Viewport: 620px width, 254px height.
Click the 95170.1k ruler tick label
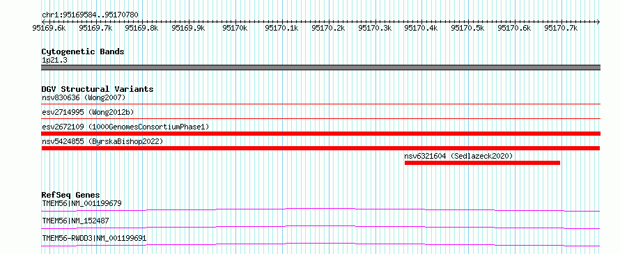pos(281,28)
